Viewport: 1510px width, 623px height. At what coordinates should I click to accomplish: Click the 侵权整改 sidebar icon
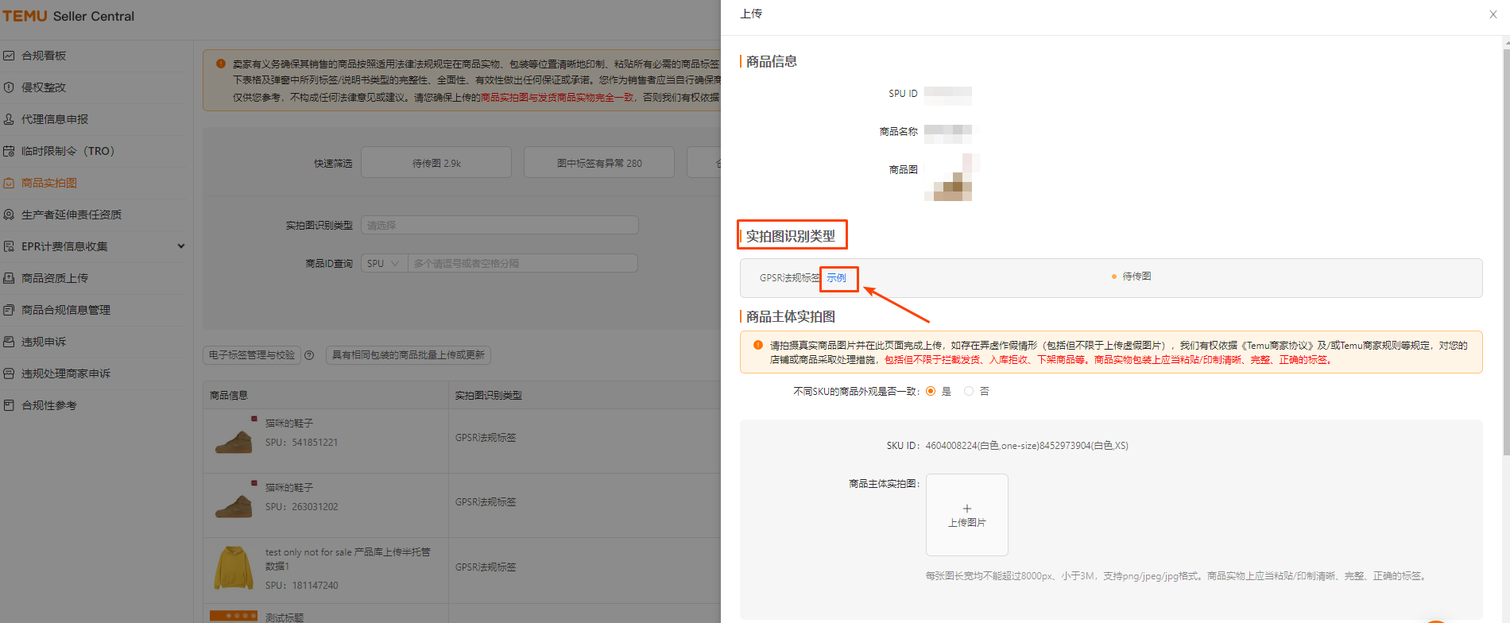(x=9, y=87)
